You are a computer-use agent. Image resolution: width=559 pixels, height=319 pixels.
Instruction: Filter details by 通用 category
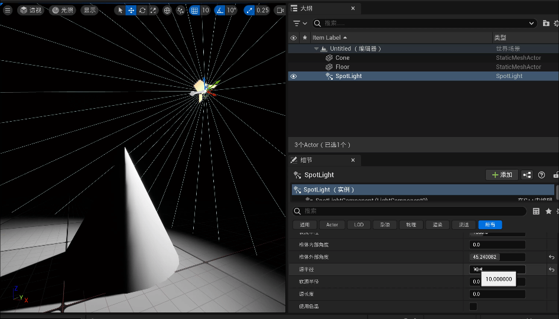[x=304, y=225]
